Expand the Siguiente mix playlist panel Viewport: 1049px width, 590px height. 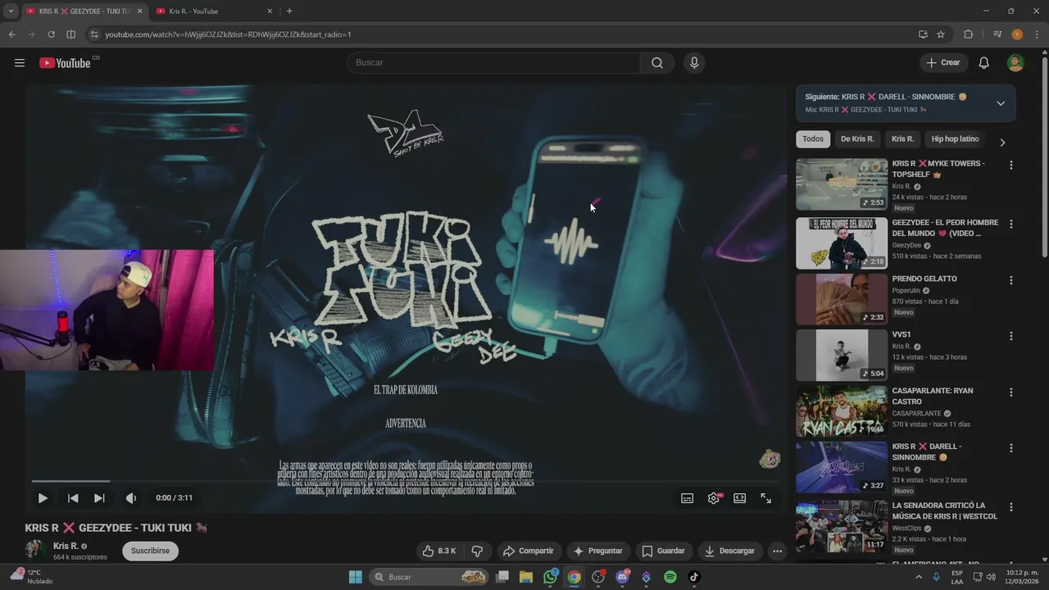(x=1001, y=103)
